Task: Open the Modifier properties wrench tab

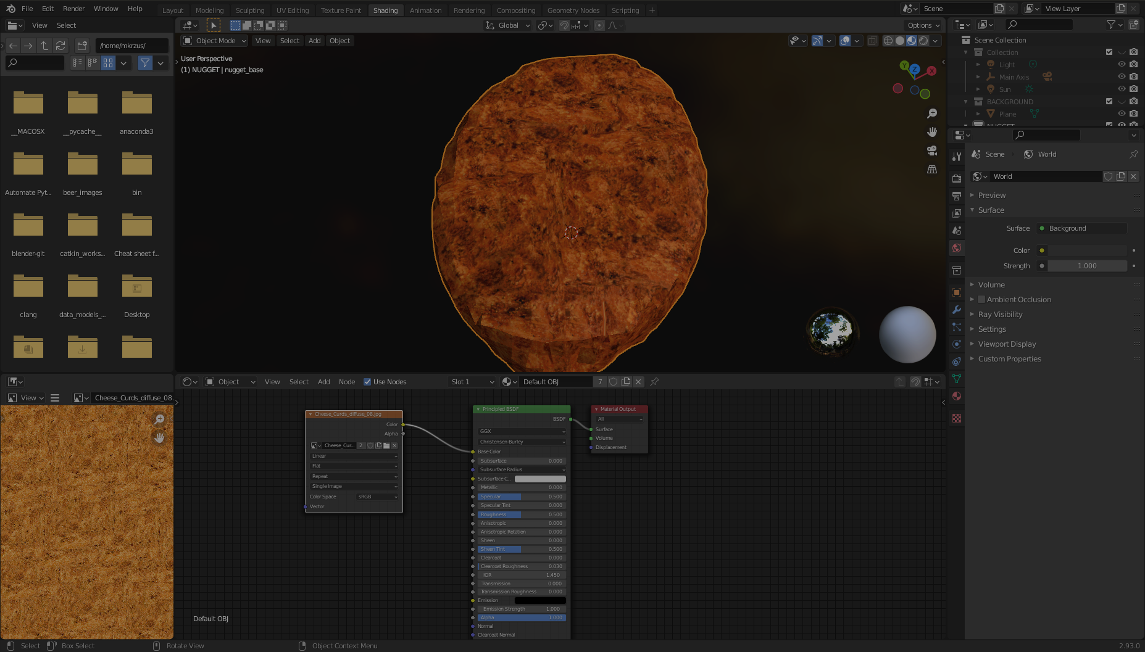Action: [x=957, y=310]
